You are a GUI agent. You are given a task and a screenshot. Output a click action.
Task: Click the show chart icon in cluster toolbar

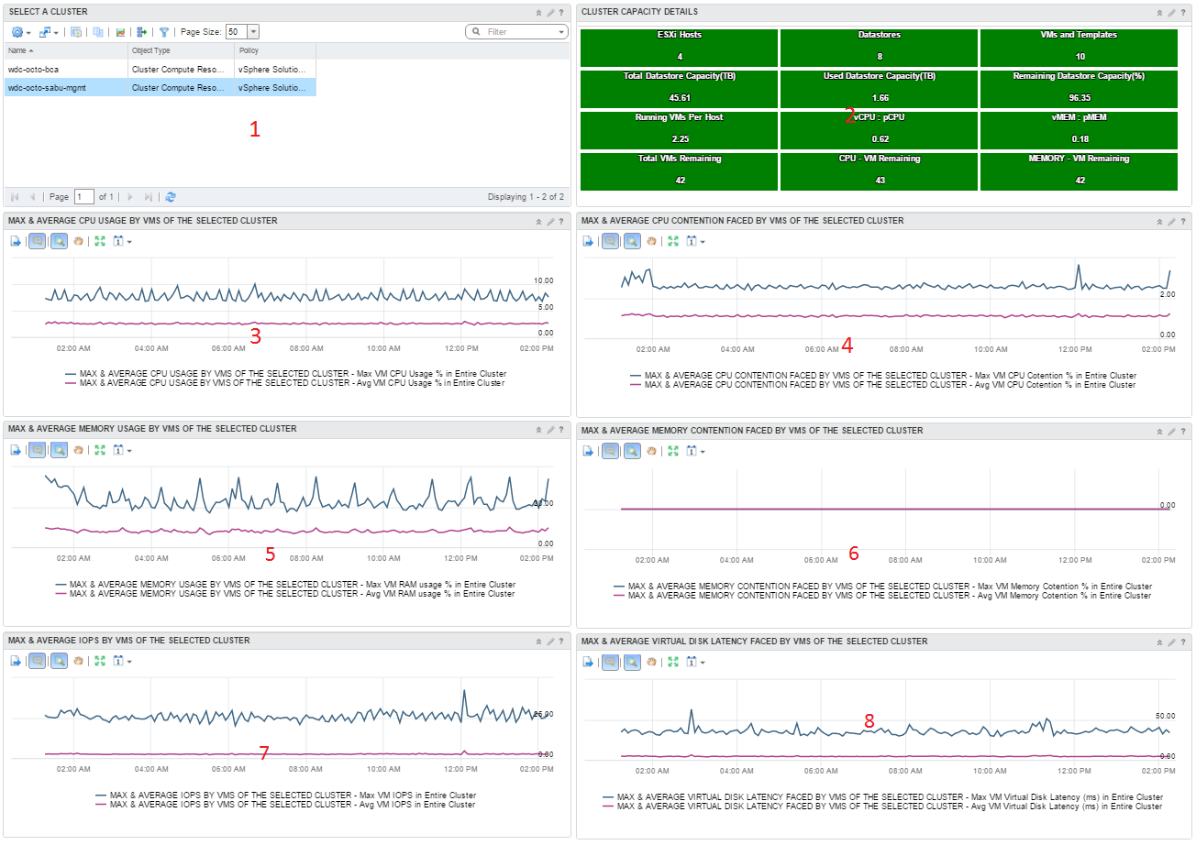tap(120, 31)
